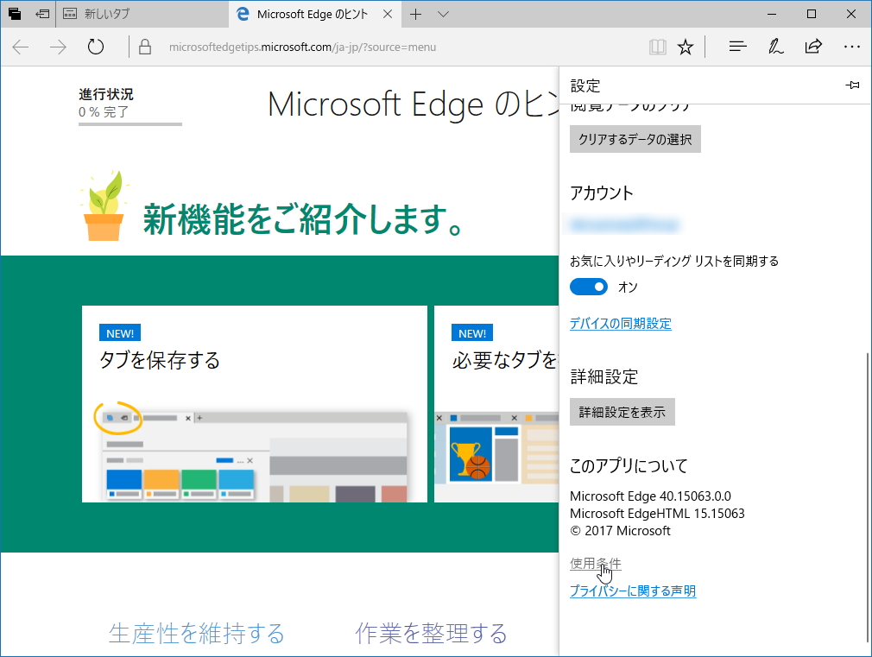Refresh the page

pos(95,46)
